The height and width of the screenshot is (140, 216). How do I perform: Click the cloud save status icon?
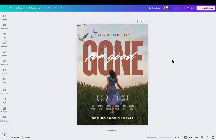(62, 8)
